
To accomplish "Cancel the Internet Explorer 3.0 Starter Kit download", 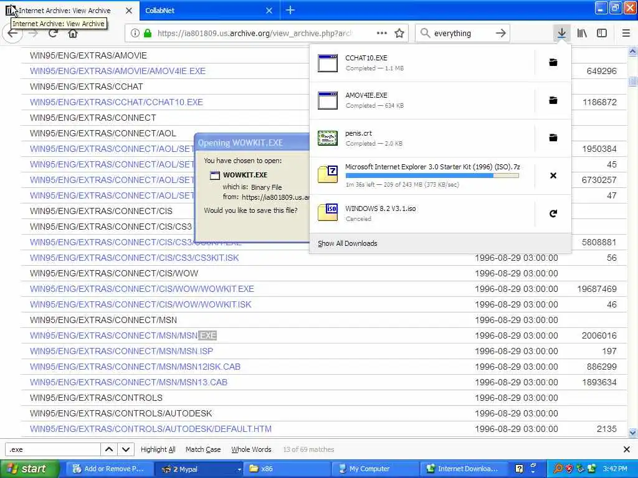I will [553, 176].
